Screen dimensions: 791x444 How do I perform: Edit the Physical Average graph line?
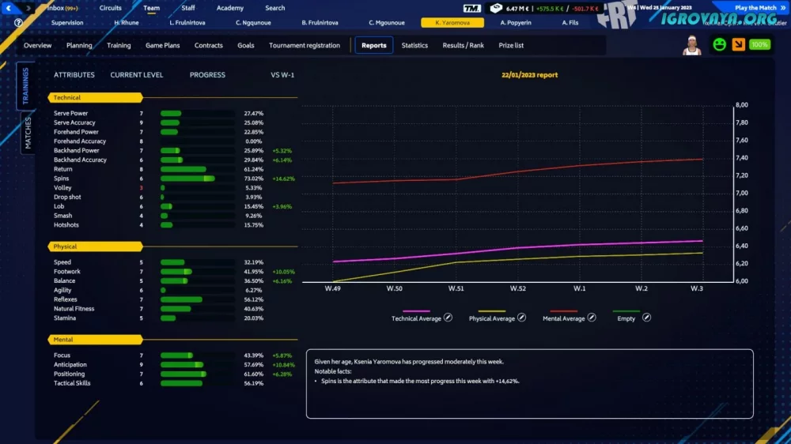521,318
